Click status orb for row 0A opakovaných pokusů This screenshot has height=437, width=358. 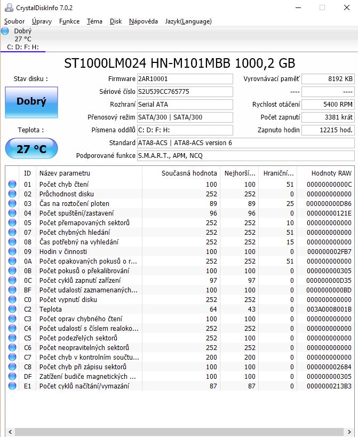pyautogui.click(x=12, y=261)
